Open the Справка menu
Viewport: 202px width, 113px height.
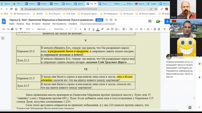pyautogui.click(x=73, y=24)
